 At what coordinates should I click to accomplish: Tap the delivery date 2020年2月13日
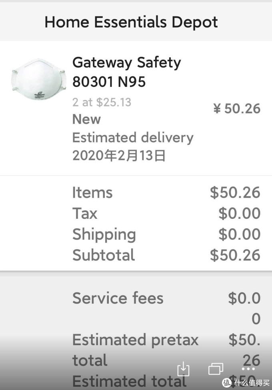[x=119, y=156]
